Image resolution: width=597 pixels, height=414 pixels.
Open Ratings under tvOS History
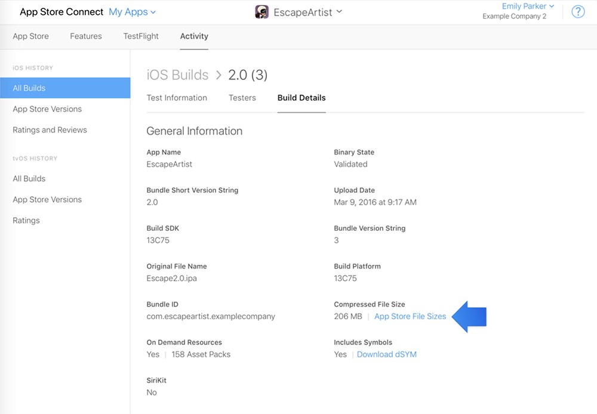[x=26, y=221]
